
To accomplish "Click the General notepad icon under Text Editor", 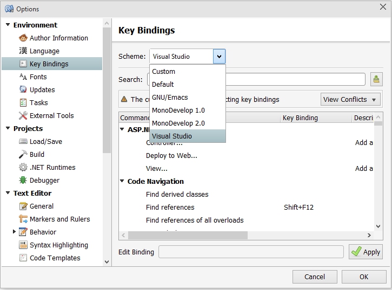I will pyautogui.click(x=23, y=206).
